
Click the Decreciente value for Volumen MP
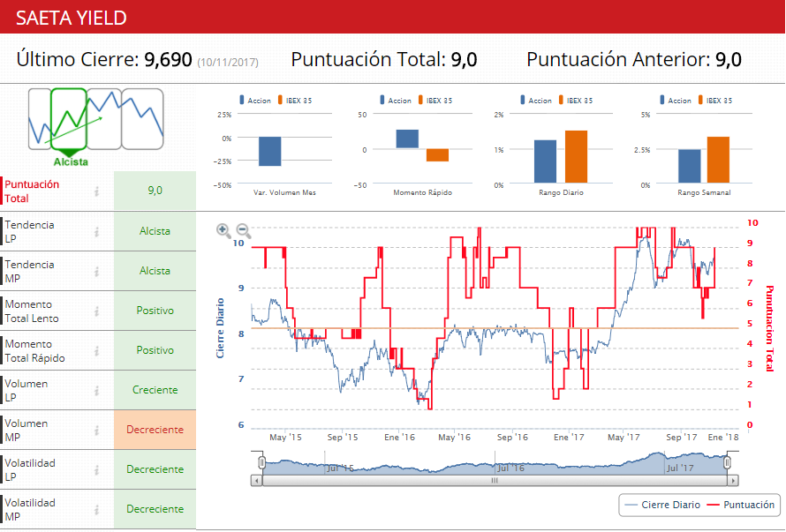point(155,430)
